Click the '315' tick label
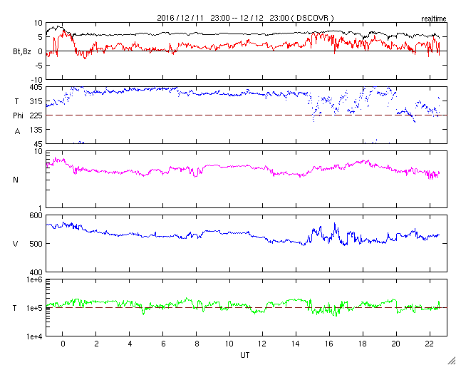Screen dimensions: 456x365 point(36,101)
